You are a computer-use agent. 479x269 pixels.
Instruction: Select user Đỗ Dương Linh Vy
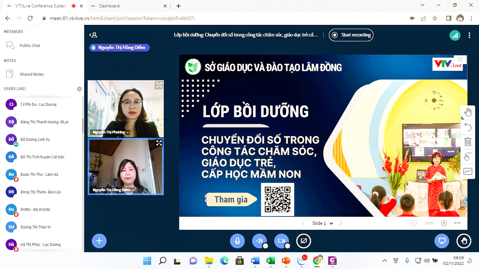point(41,139)
